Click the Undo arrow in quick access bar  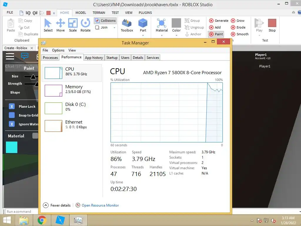tap(28, 13)
